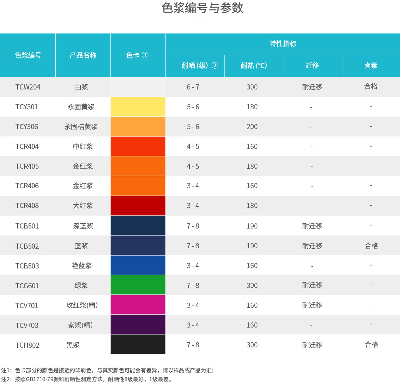Click the TCW204 白浆 row code
Screen dimensions: 400x387
coord(27,87)
